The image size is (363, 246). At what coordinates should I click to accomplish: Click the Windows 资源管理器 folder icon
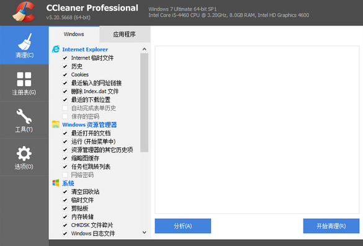pos(56,125)
